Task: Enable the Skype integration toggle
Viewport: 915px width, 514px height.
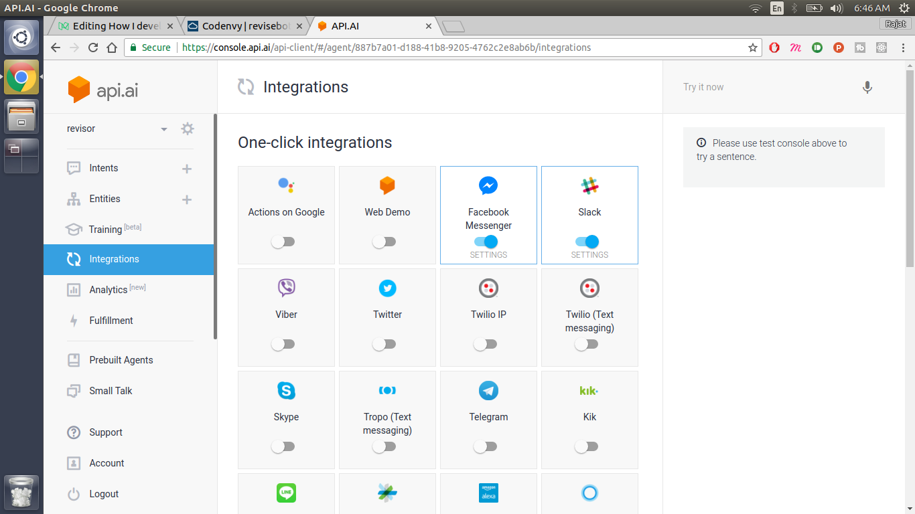Action: pos(283,446)
